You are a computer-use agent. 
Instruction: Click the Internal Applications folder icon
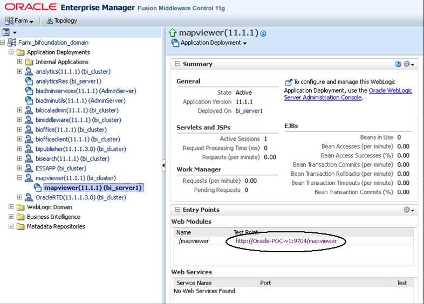(29, 62)
